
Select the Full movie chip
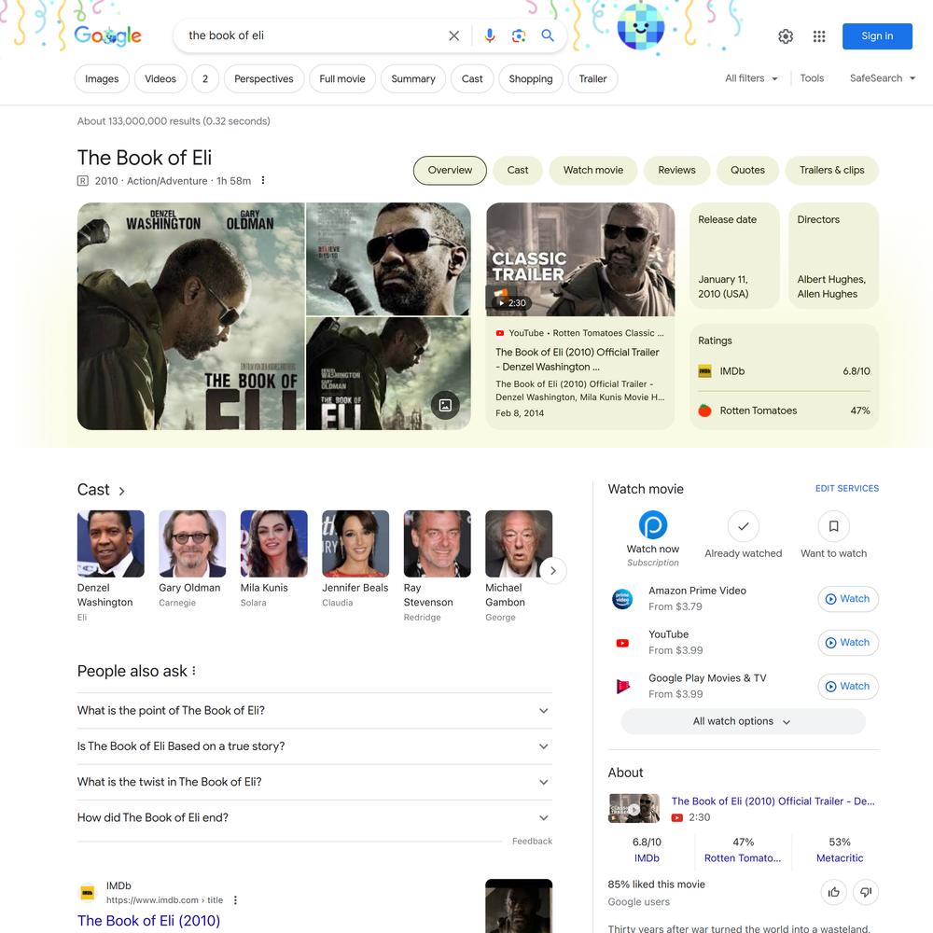click(x=342, y=78)
